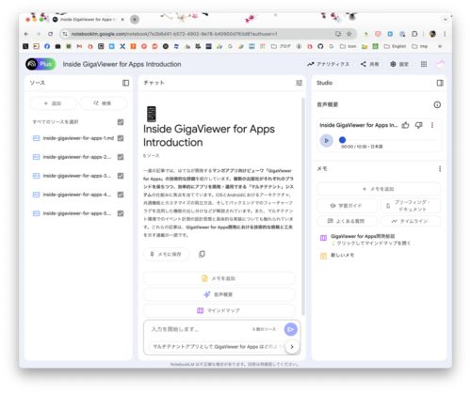The height and width of the screenshot is (393, 471).
Task: Copy the notebook summary with copy icon
Action: [x=202, y=254]
